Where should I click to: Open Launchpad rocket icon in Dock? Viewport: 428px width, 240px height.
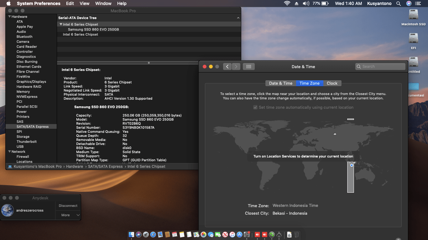[146, 234]
